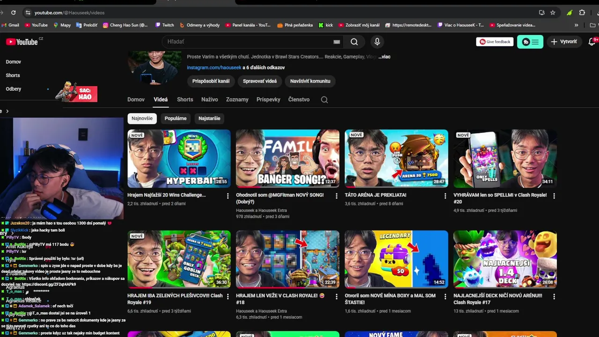Viewport: 599px width, 337px height.
Task: Open options menu for NOVÉ MÍNA BOXY video
Action: [x=445, y=296]
